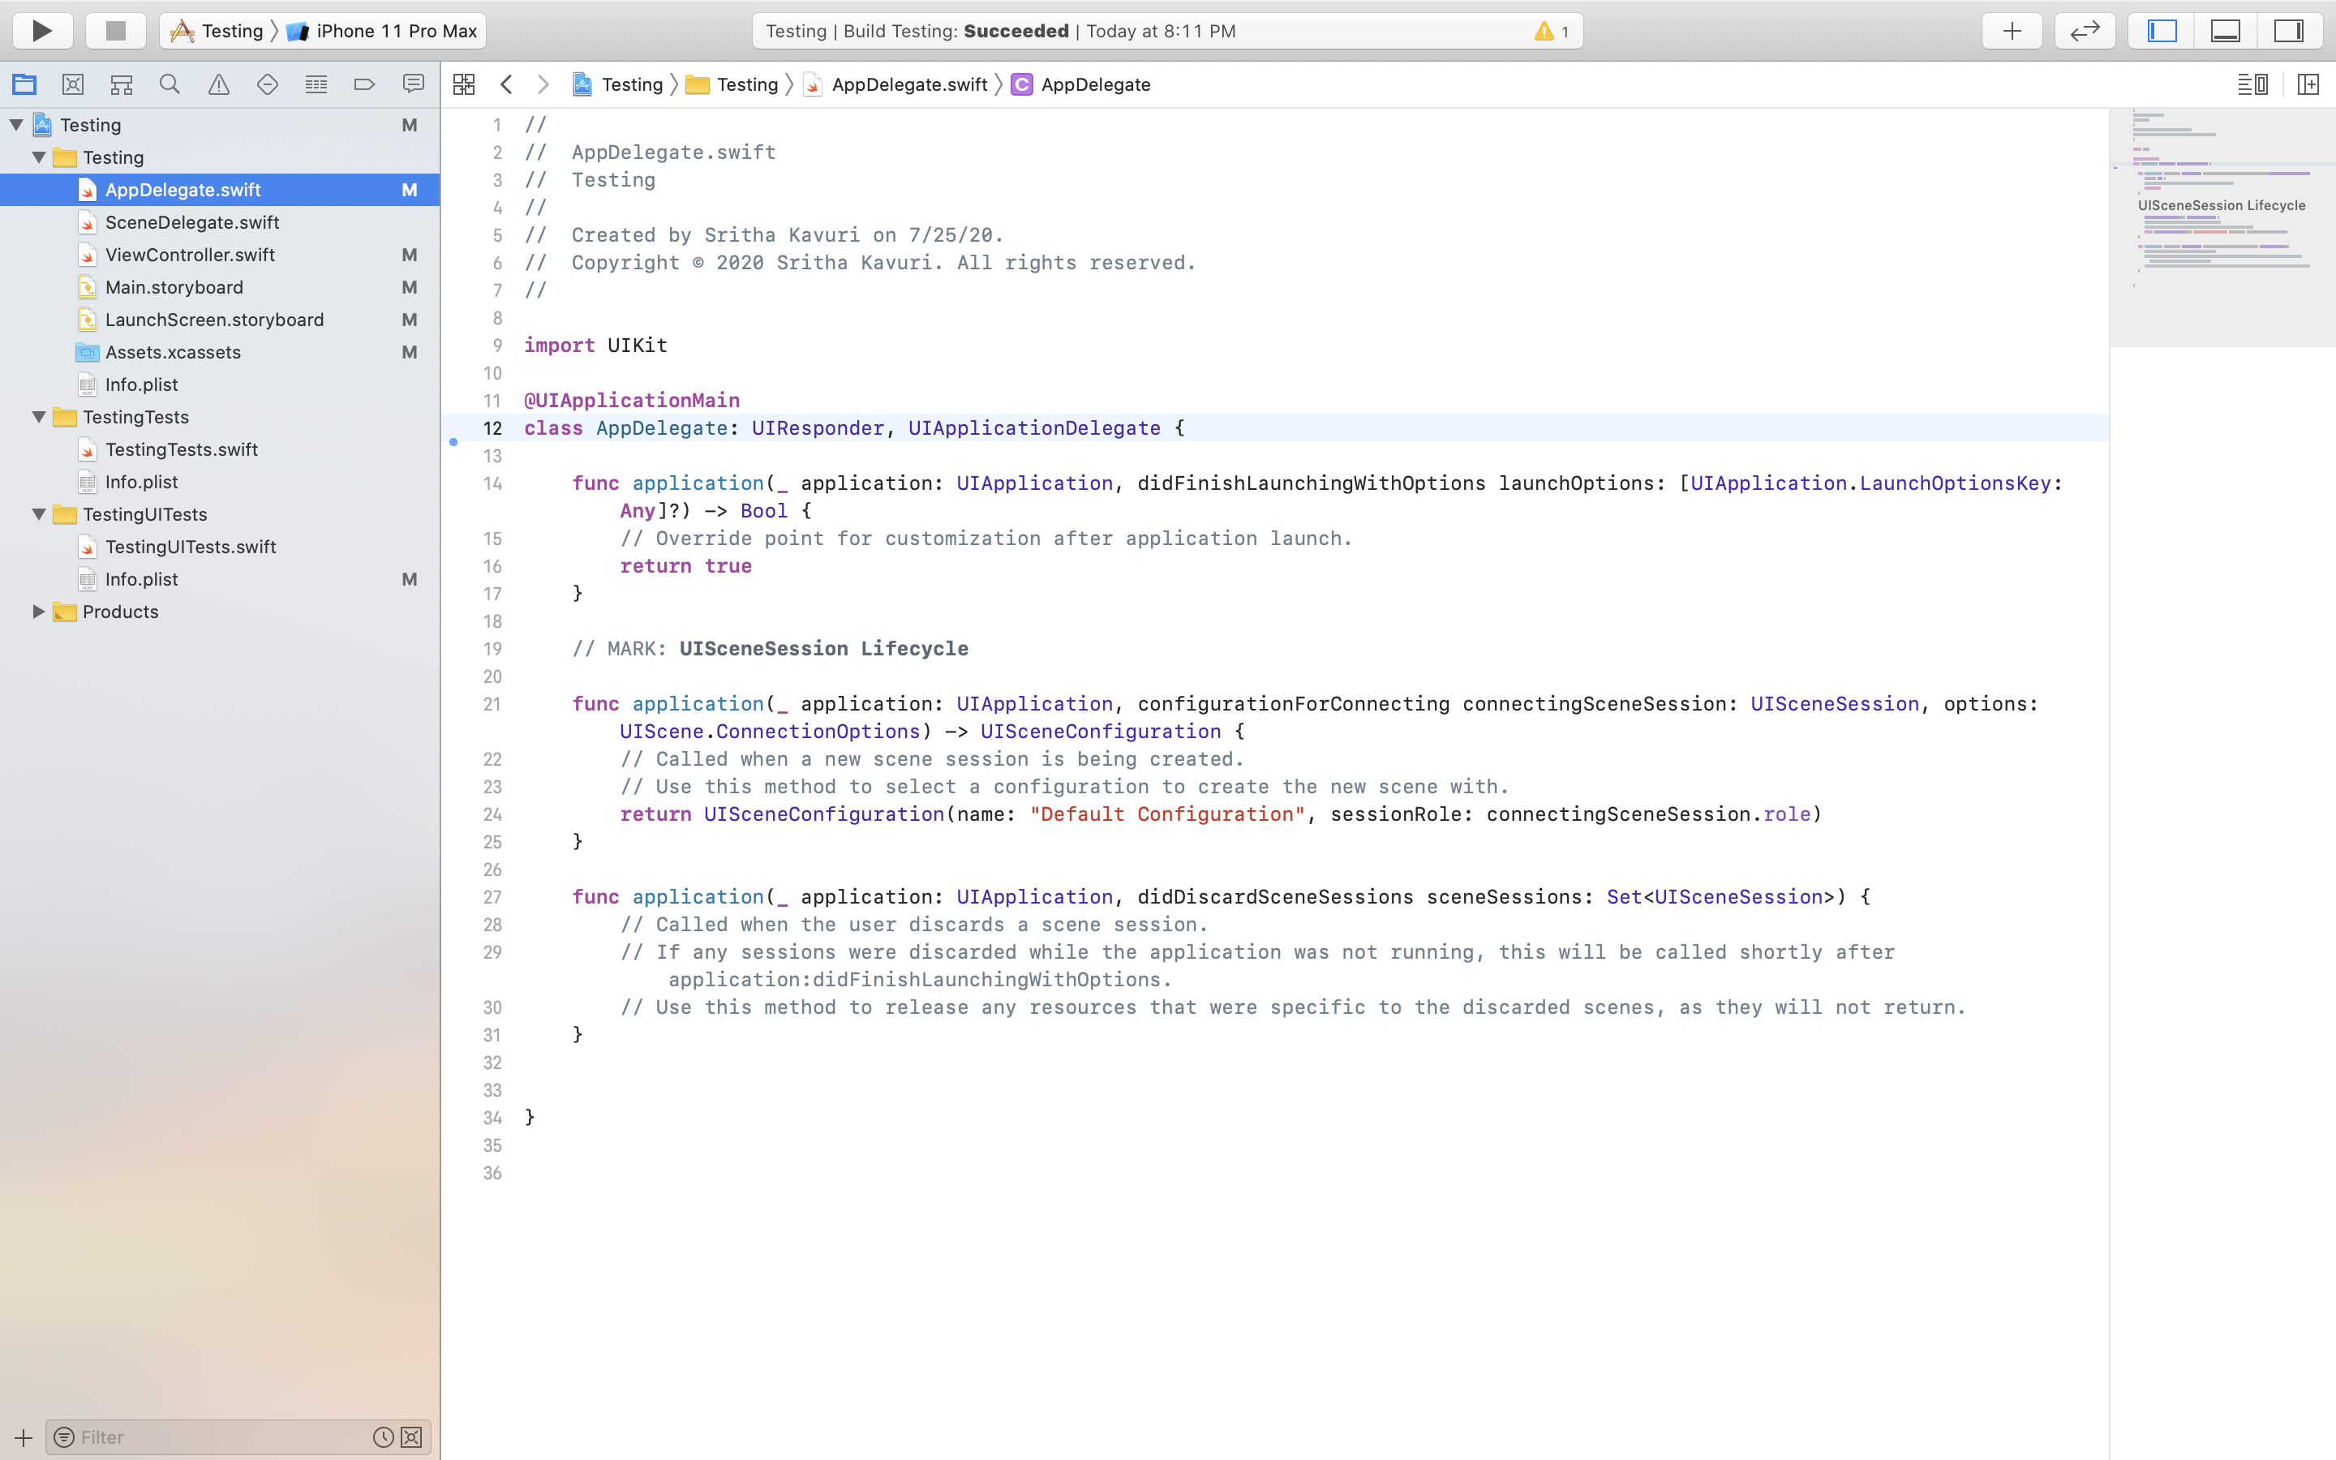Expand the Products folder
The width and height of the screenshot is (2336, 1460).
39,612
